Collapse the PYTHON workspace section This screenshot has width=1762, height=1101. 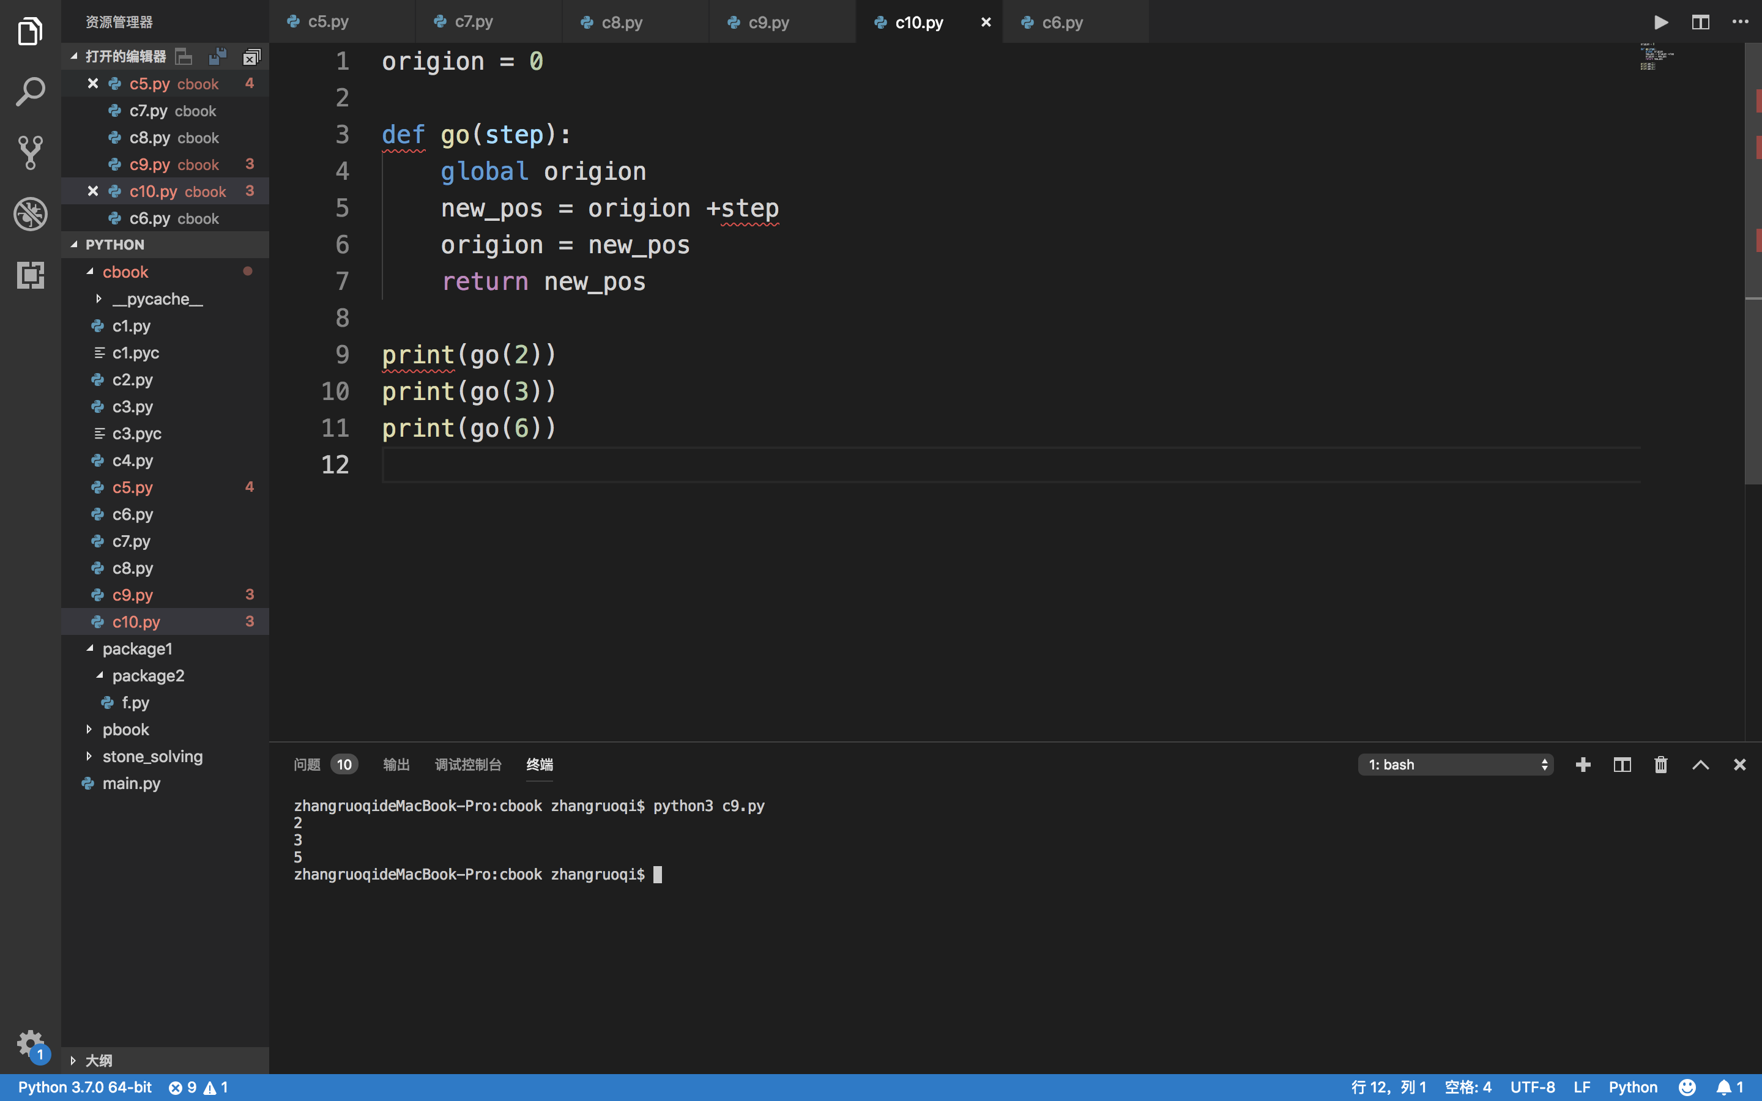(73, 245)
